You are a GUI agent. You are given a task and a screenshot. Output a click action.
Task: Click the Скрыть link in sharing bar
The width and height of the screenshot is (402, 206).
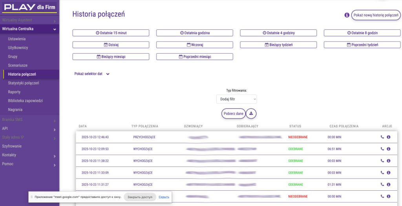pyautogui.click(x=164, y=197)
